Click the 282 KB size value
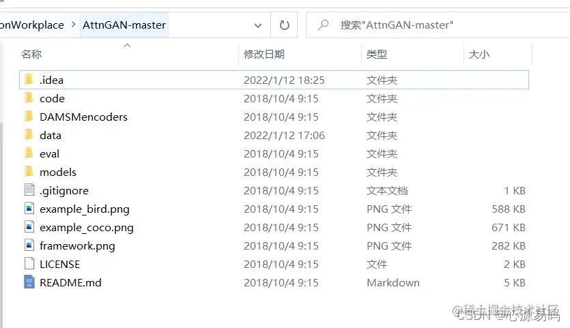The image size is (570, 328). tap(508, 246)
